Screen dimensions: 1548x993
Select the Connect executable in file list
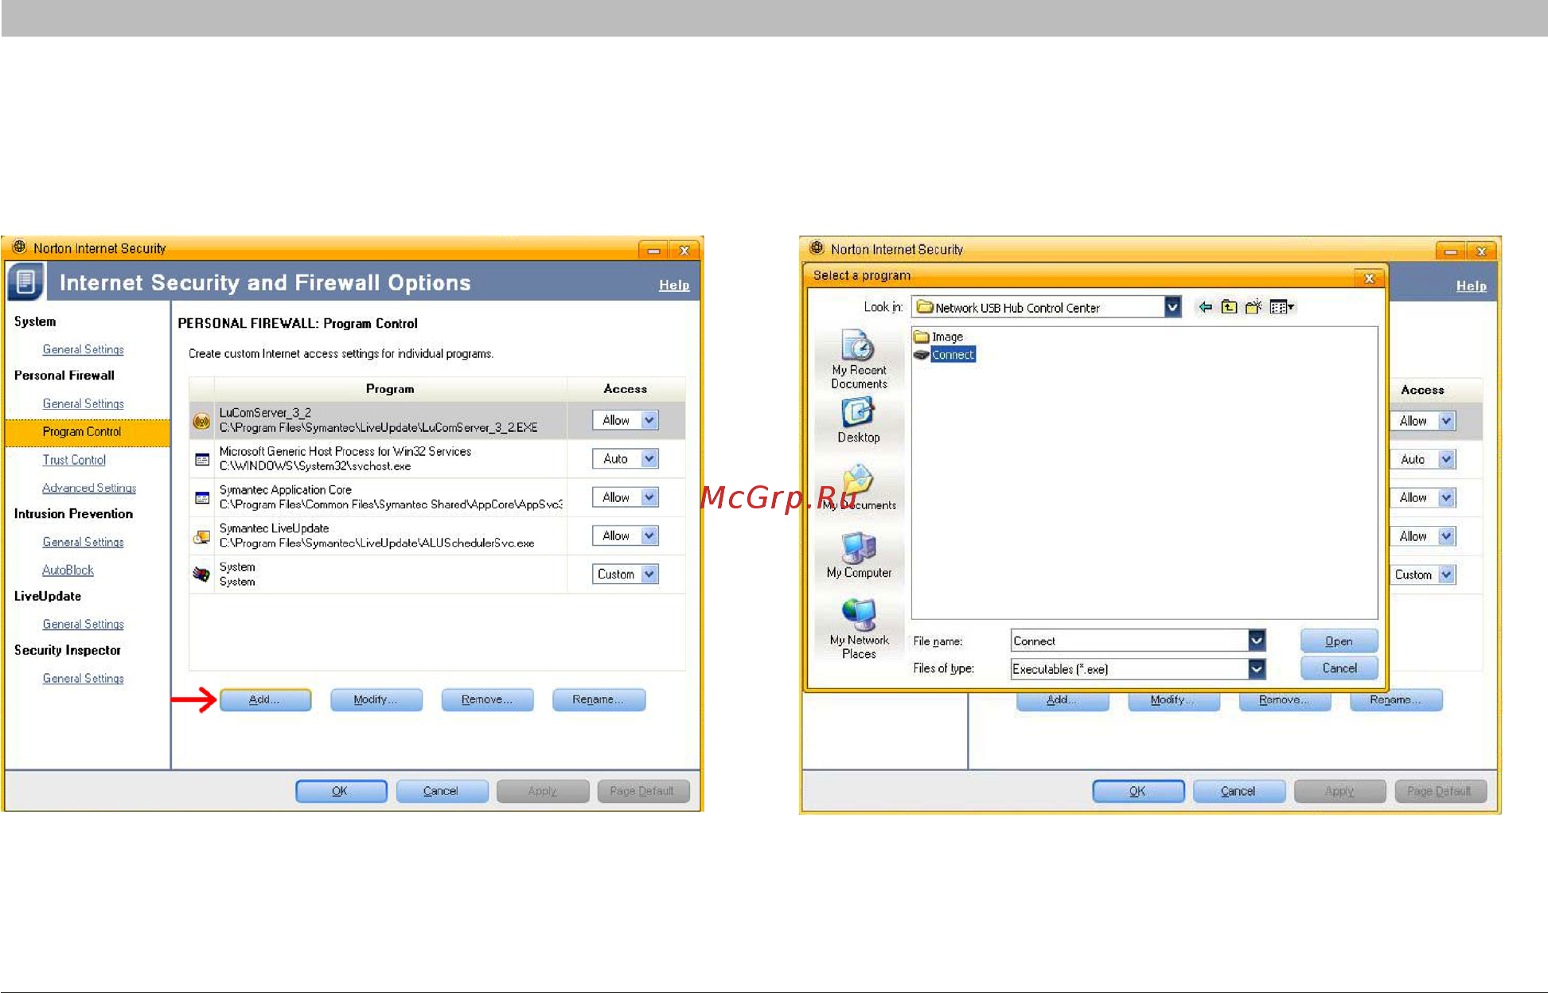click(x=945, y=355)
